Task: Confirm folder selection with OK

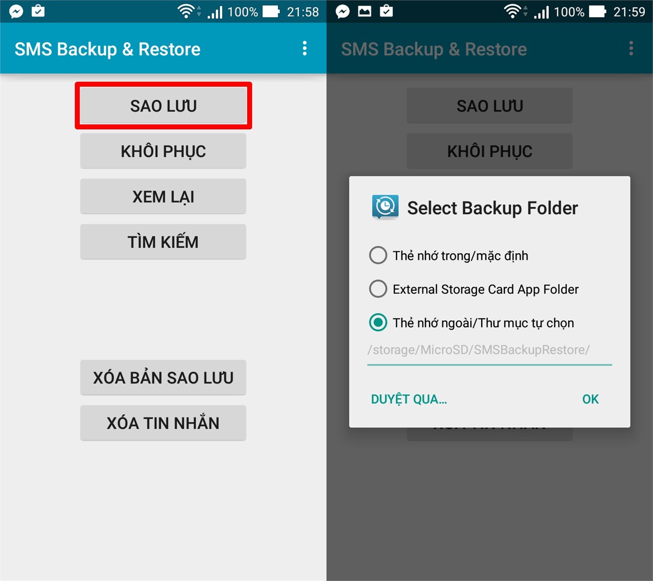Action: coord(590,399)
